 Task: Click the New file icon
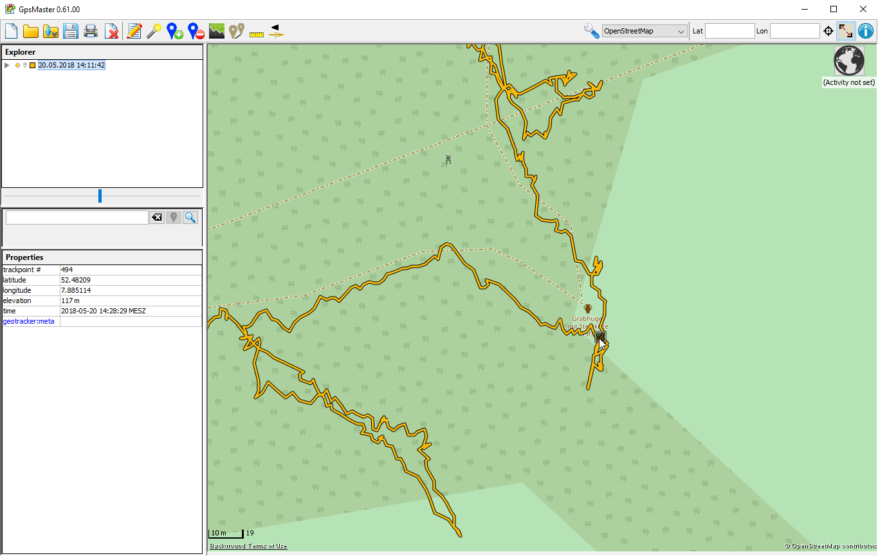12,31
